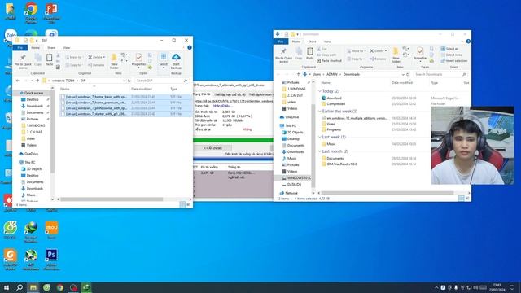
Task: Open File tab in Downloads window
Action: (x=281, y=42)
